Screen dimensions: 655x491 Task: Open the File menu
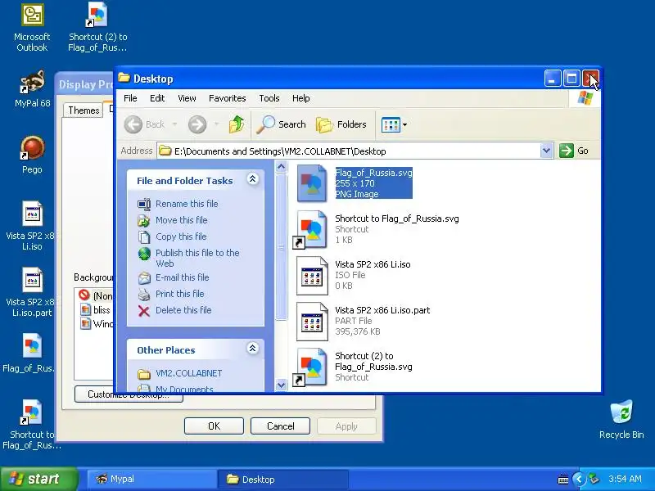130,98
